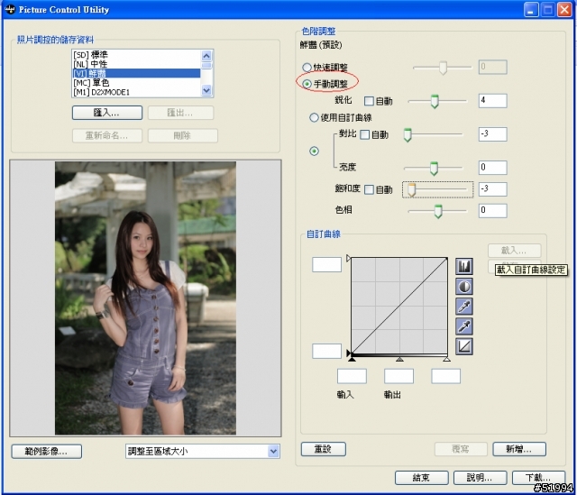Click the histogram display icon beside curve
Image resolution: width=577 pixels, height=495 pixels.
[x=464, y=266]
